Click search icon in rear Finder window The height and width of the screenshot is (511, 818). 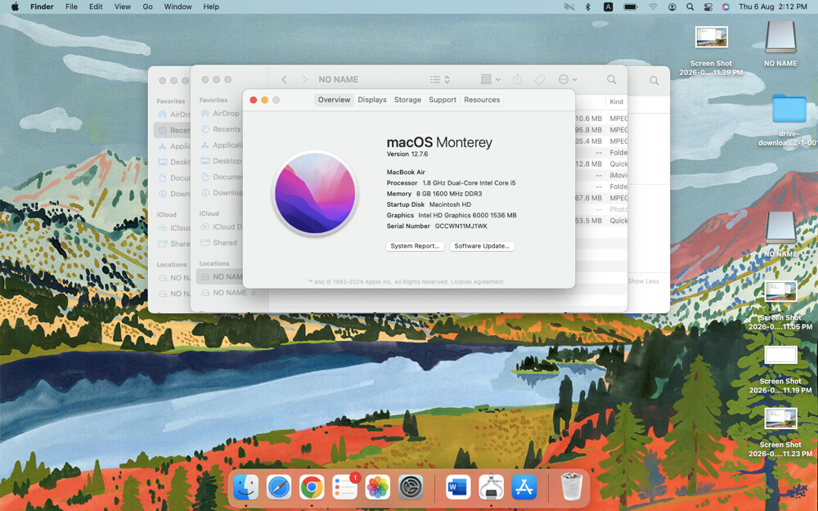point(654,80)
